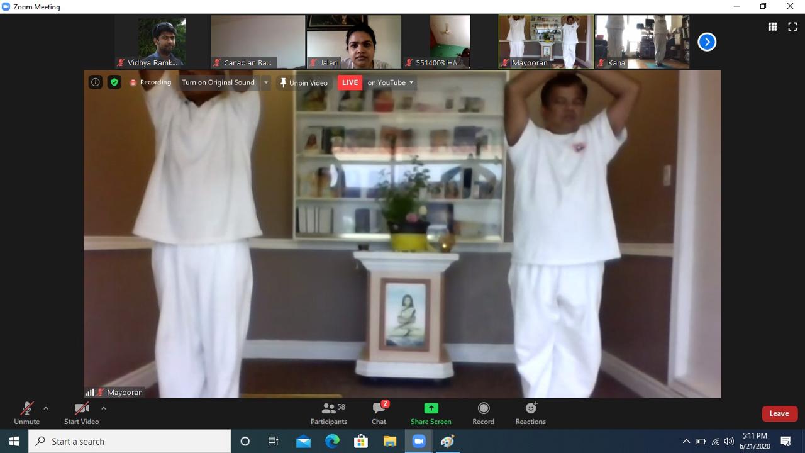The image size is (805, 453).
Task: Open the Mail app in taskbar
Action: pos(303,441)
